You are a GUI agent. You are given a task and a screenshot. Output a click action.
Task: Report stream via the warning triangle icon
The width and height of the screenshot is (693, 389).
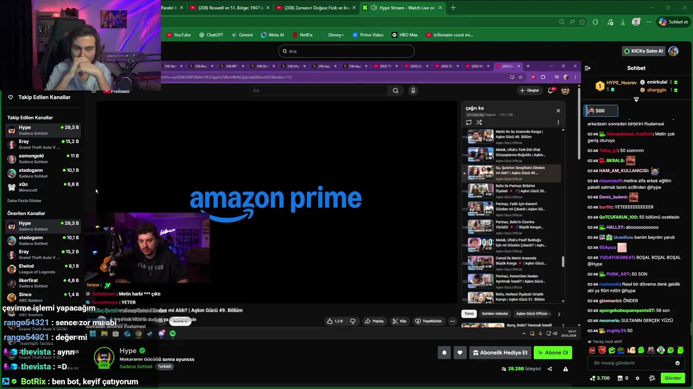(565, 369)
